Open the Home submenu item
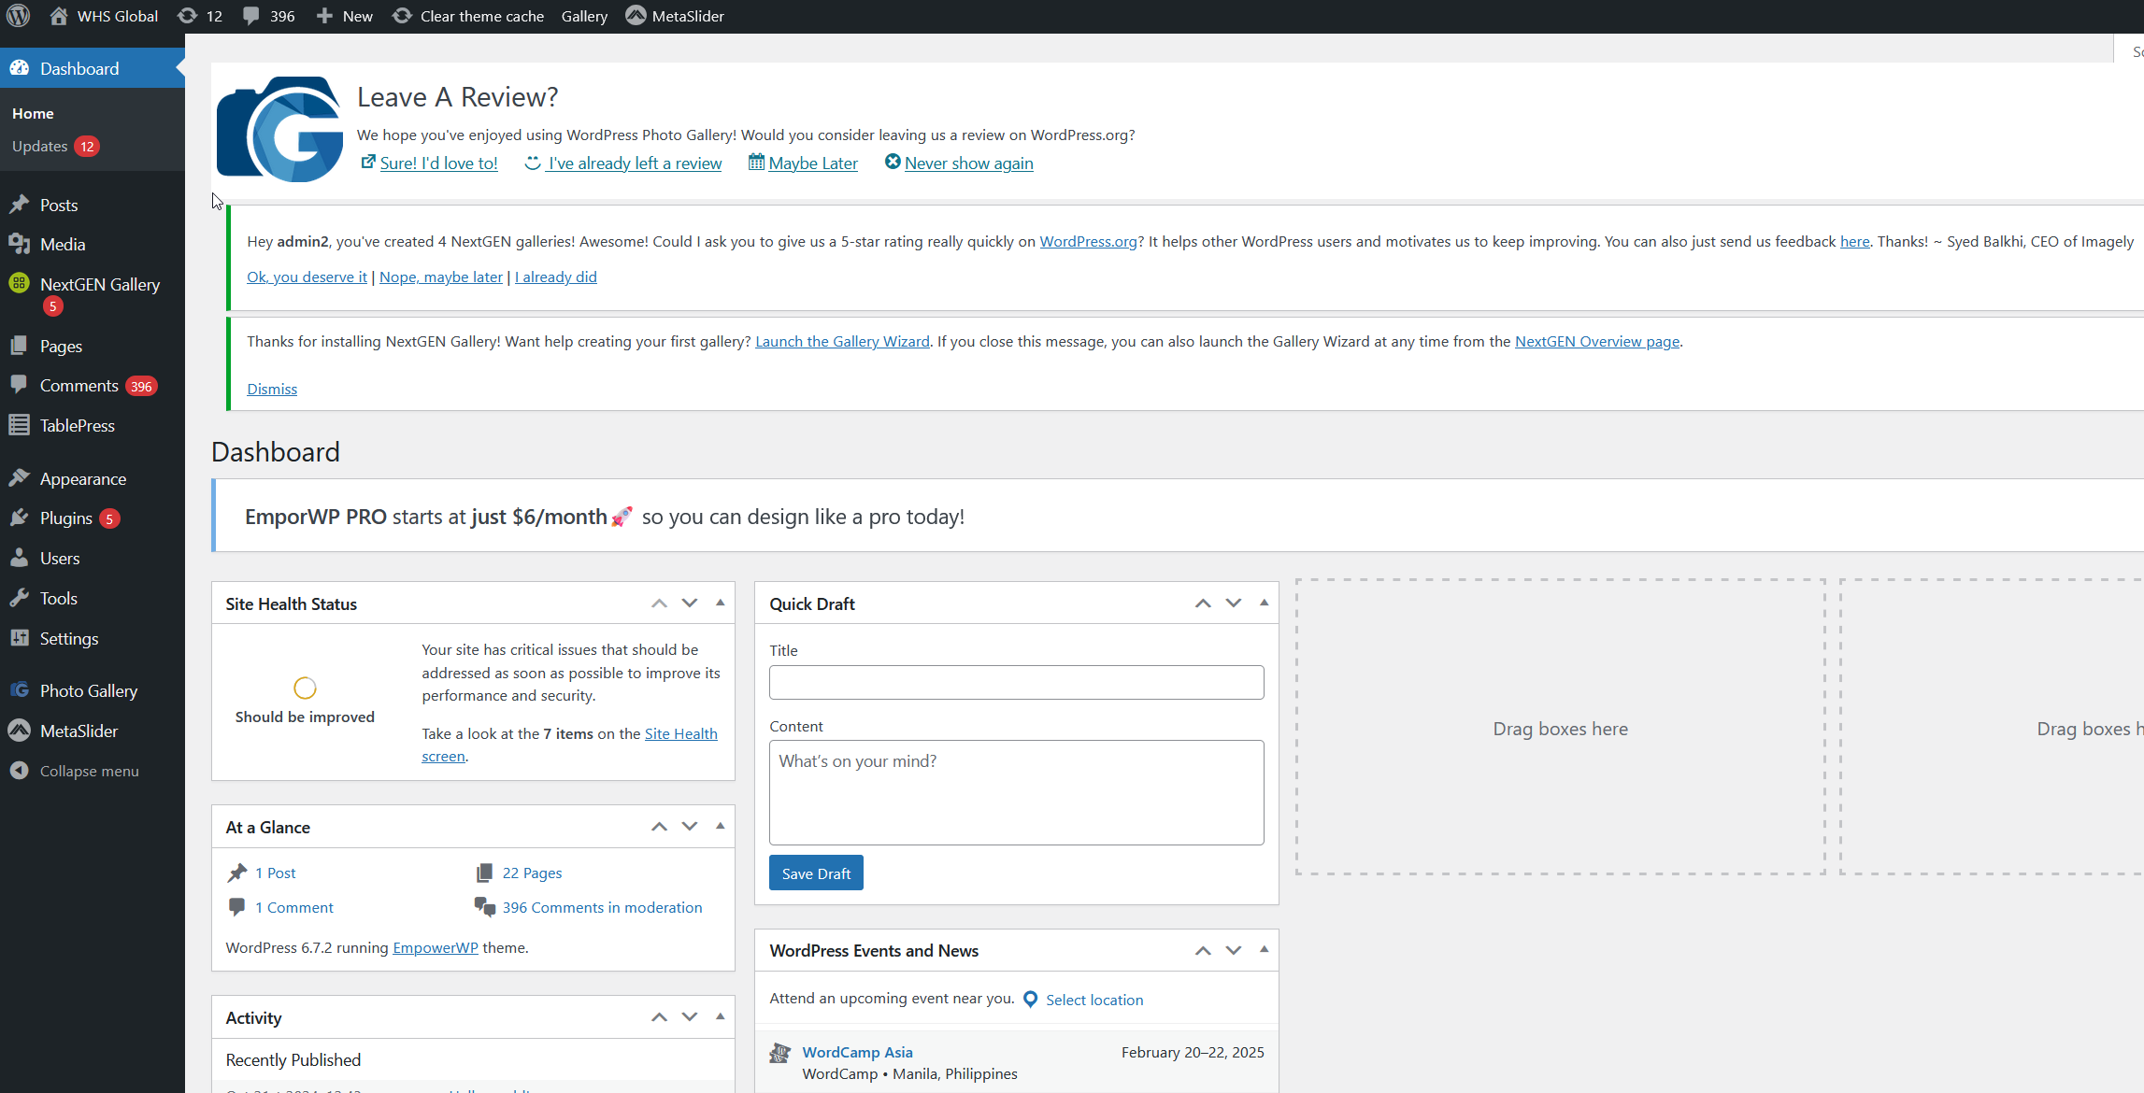This screenshot has width=2144, height=1093. 33,113
